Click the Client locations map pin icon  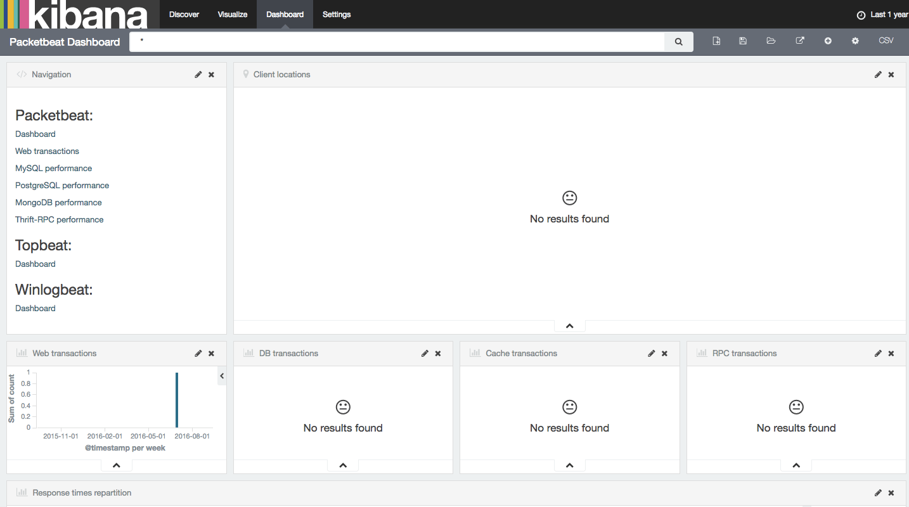[x=246, y=74]
